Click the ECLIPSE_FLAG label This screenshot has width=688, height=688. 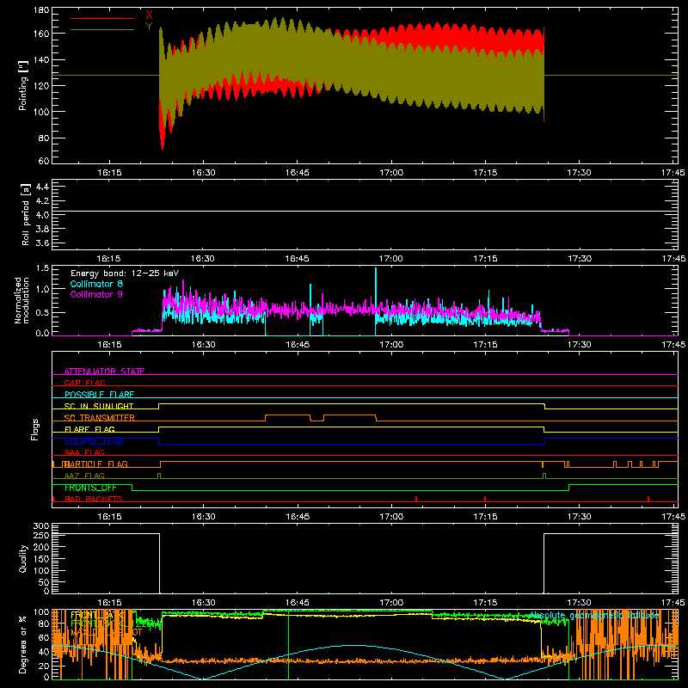tap(94, 441)
